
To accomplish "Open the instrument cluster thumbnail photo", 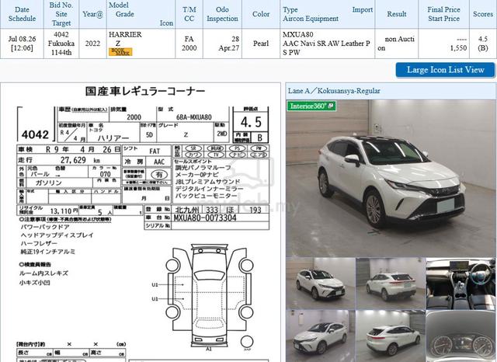I will 461,336.
